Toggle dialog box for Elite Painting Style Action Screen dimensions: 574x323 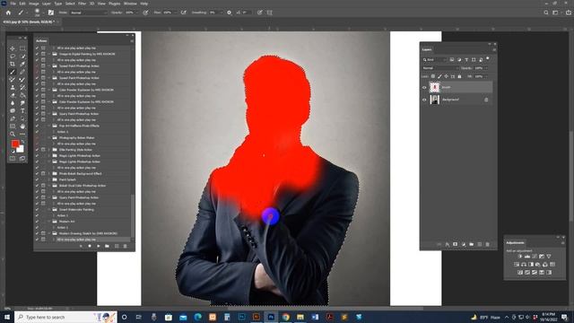(x=43, y=150)
